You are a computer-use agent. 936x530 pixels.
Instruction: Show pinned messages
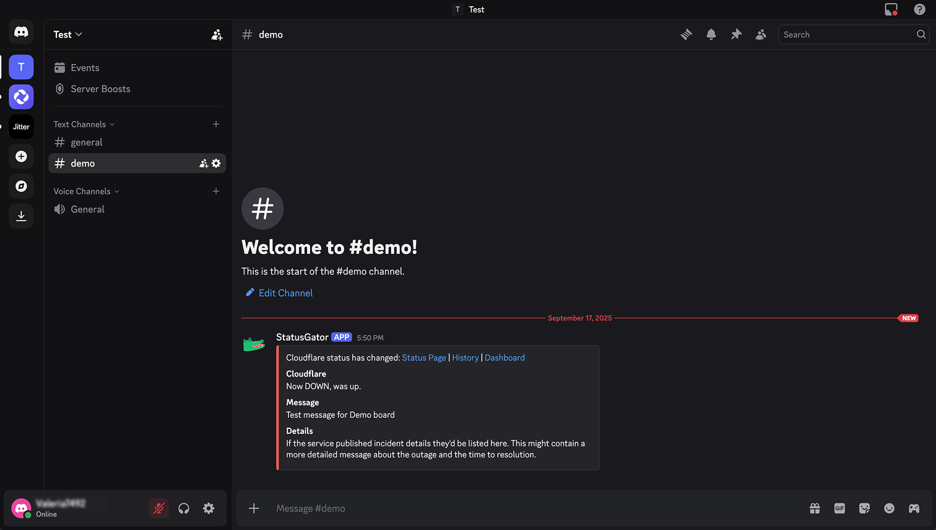(736, 35)
